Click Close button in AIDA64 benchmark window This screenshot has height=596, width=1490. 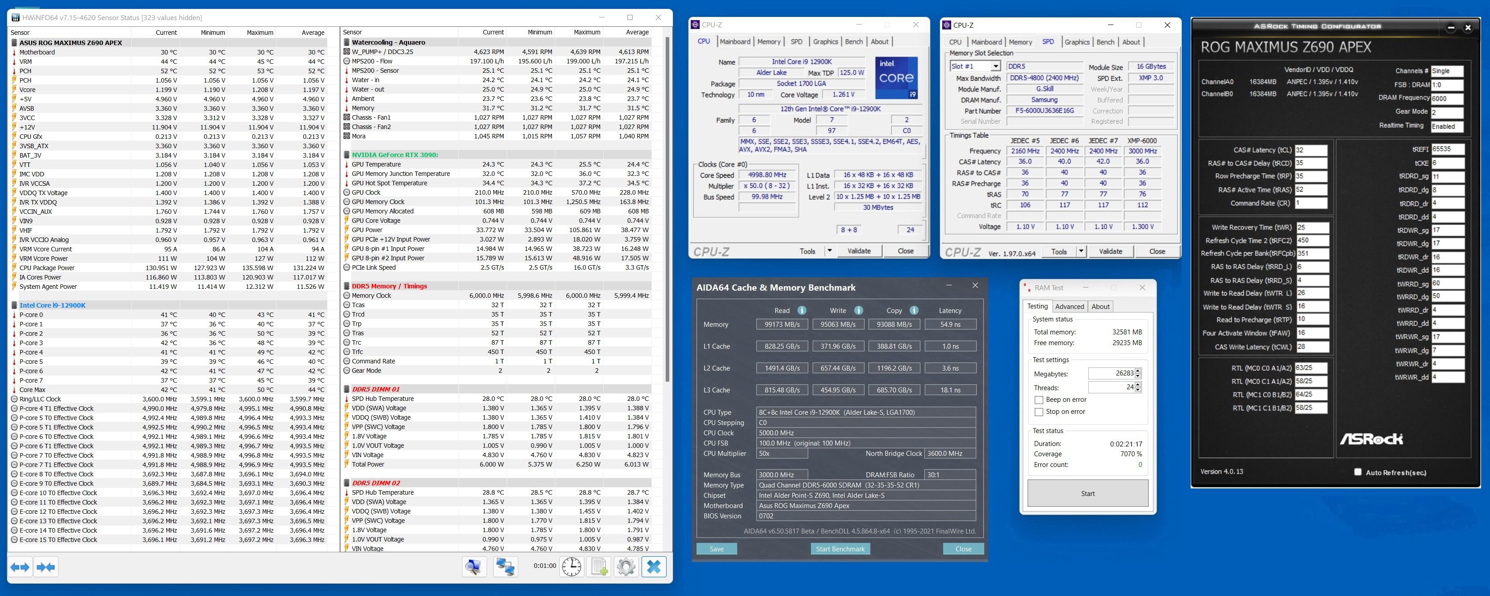[963, 549]
